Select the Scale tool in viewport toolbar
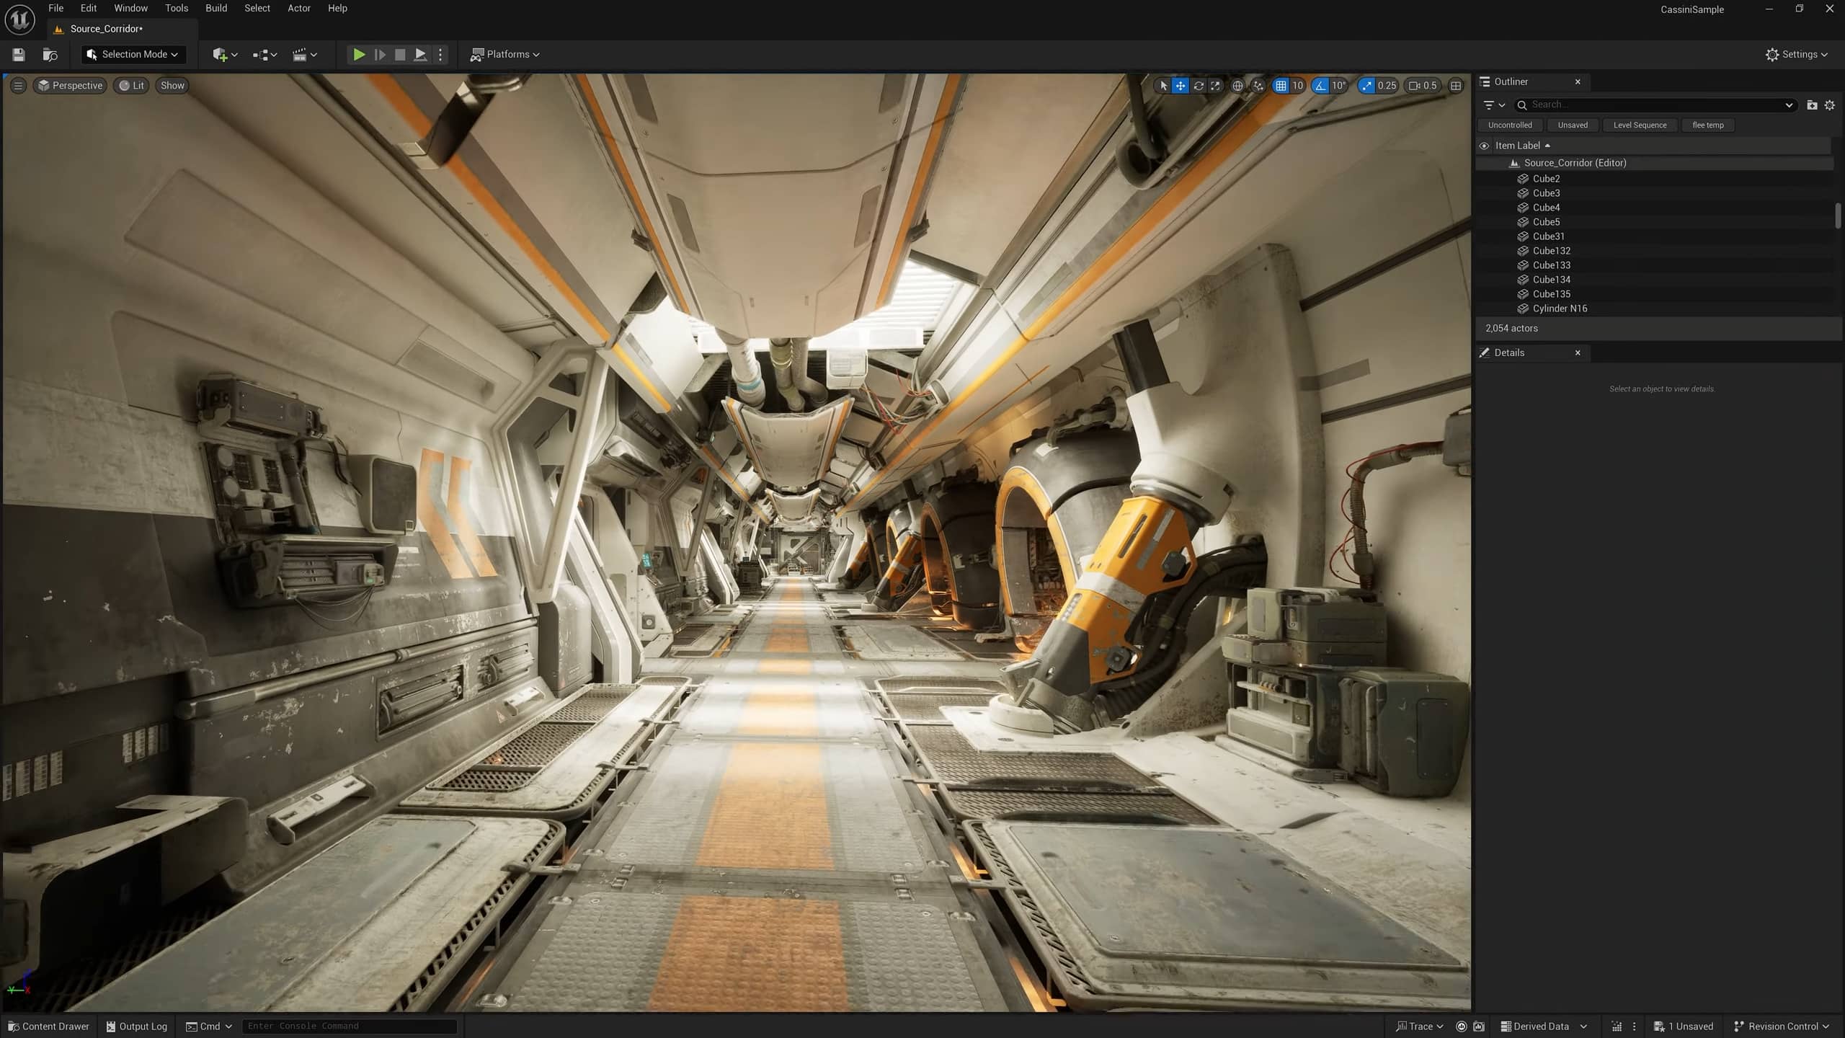 [1215, 85]
